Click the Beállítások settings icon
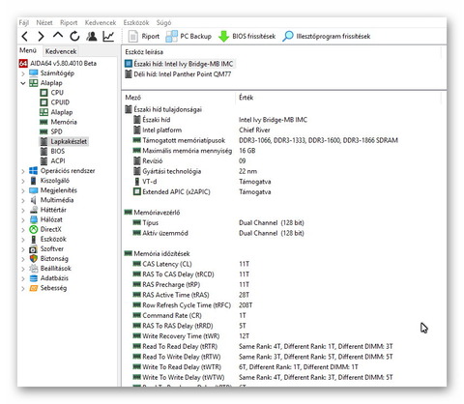 click(34, 269)
